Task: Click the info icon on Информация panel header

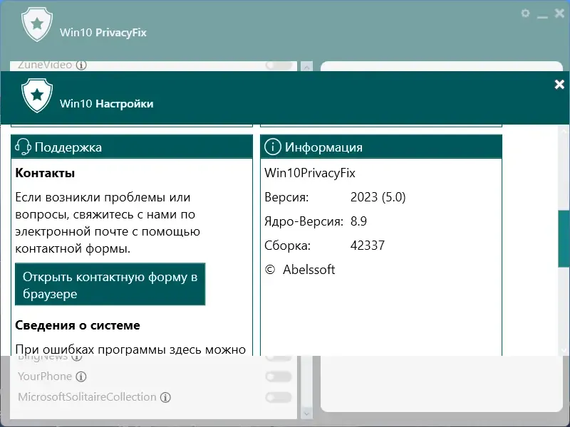Action: (273, 147)
